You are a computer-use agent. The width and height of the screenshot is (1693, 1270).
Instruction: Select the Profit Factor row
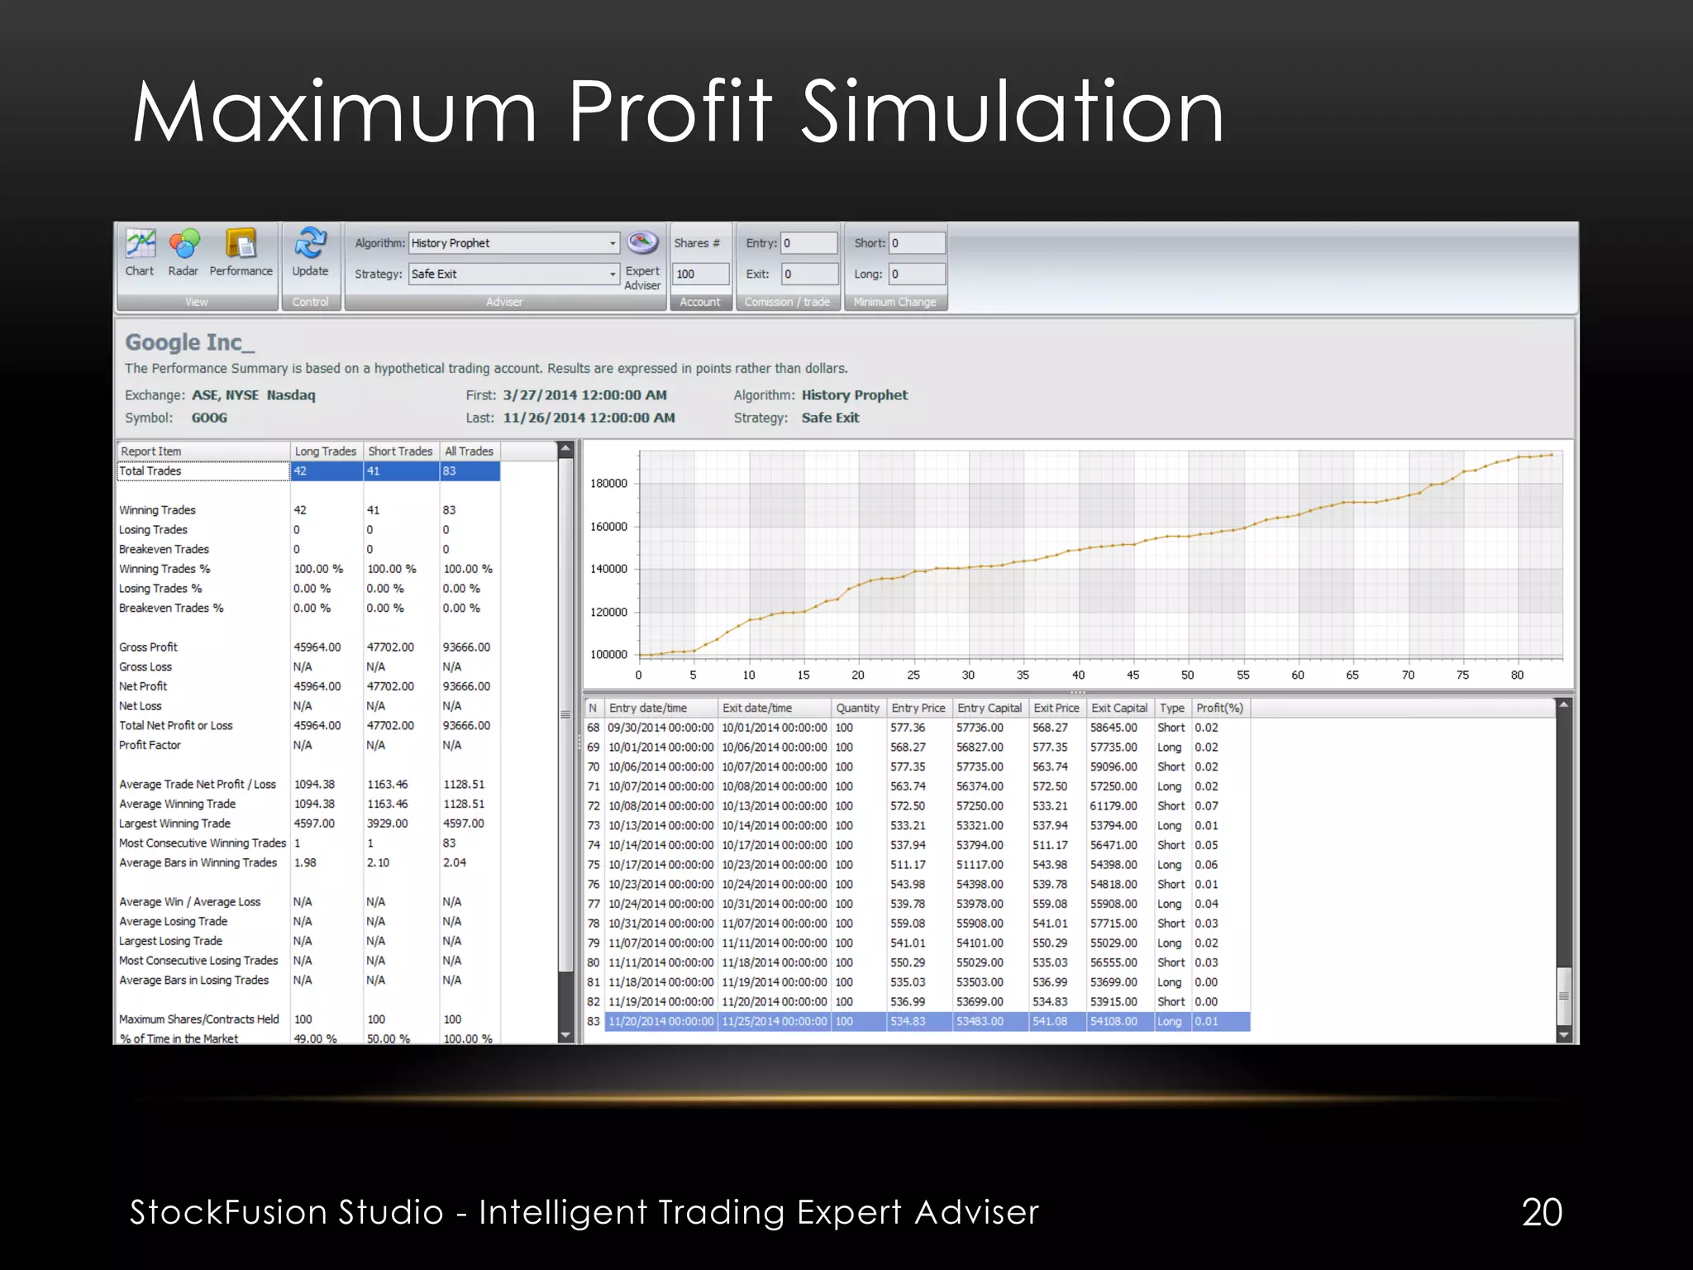pyautogui.click(x=308, y=745)
